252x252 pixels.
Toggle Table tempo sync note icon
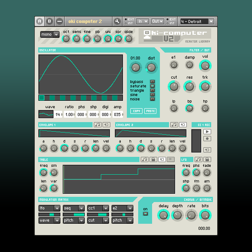145,159
